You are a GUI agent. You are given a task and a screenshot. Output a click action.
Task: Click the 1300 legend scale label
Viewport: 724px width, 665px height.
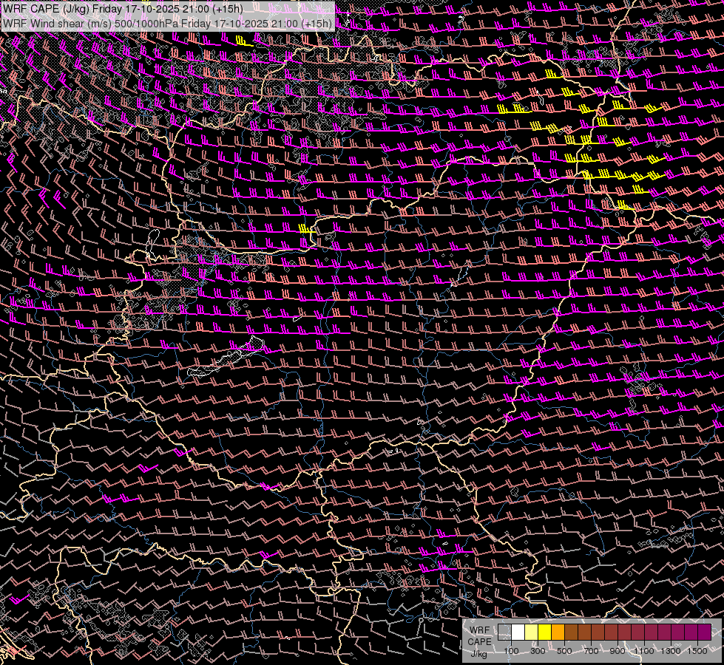pyautogui.click(x=671, y=651)
